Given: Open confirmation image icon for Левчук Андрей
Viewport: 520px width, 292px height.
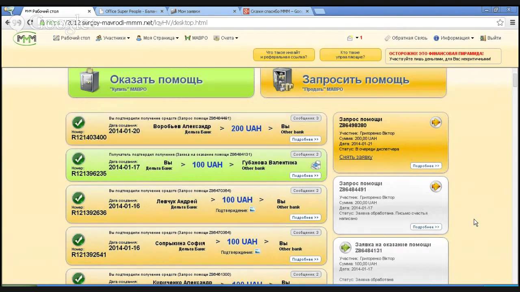Looking at the screenshot, I should (252, 210).
